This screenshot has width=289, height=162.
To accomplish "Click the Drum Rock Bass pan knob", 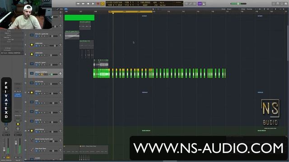I will 60,150.
